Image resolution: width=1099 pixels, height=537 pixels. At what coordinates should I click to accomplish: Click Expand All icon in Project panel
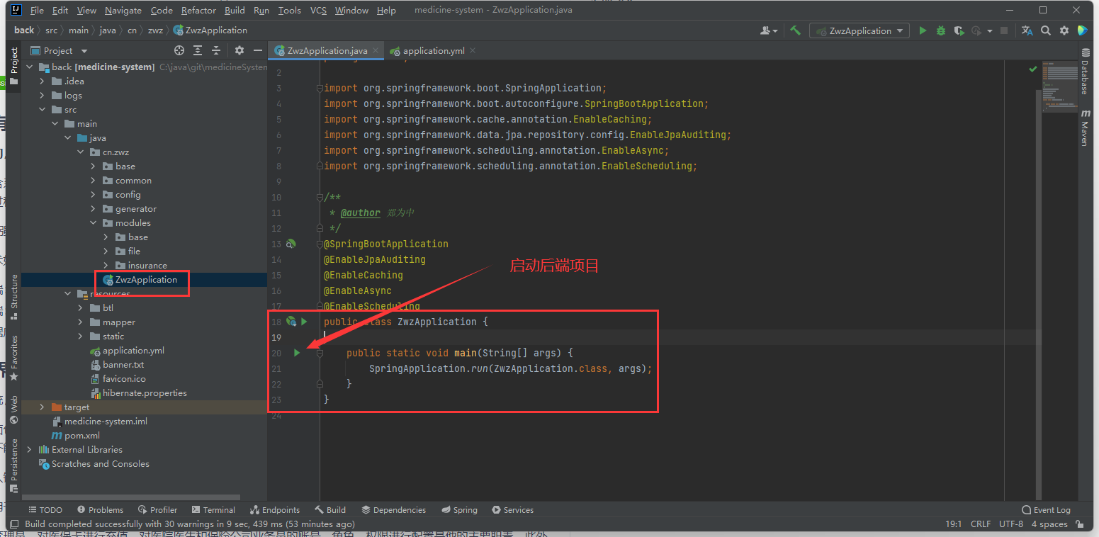pyautogui.click(x=198, y=50)
